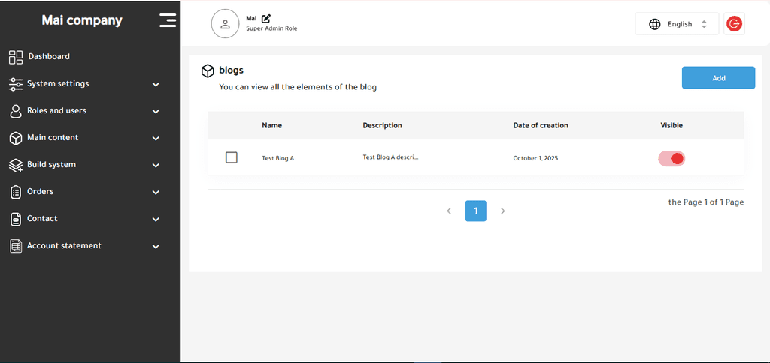Click the Visible column header
770x363 pixels.
click(x=671, y=125)
